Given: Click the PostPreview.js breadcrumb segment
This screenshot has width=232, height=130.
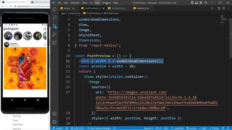Looking at the screenshot, I should [x=92, y=13].
